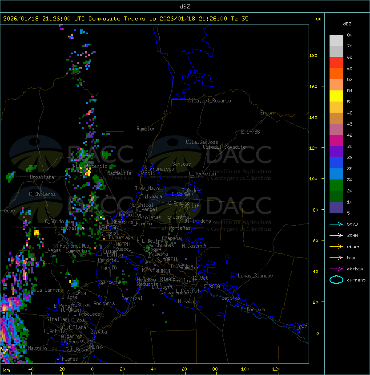Click the cyan 'current' ellipse legend symbol
The width and height of the screenshot is (370, 375).
336,280
